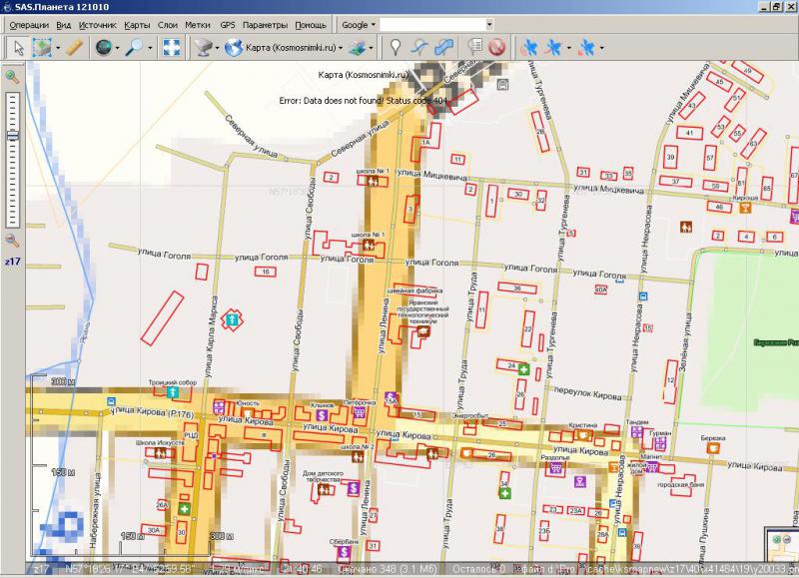Click the first GPS satellite icon
Image resolution: width=799 pixels, height=578 pixels.
[x=528, y=47]
